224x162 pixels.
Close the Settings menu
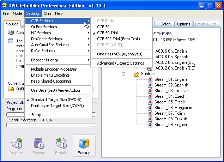pyautogui.click(x=33, y=13)
